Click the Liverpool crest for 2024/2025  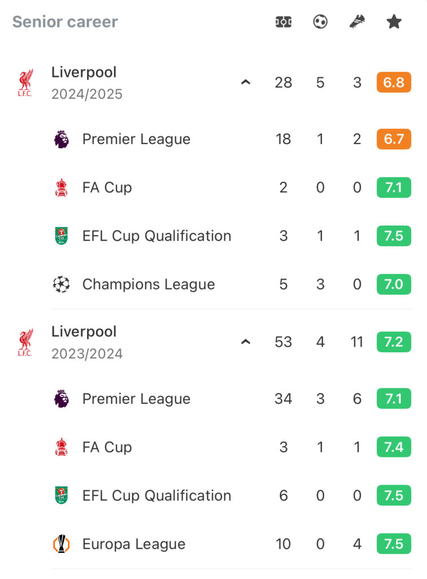coord(25,83)
